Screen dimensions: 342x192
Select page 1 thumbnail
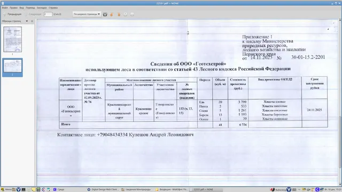12,39
